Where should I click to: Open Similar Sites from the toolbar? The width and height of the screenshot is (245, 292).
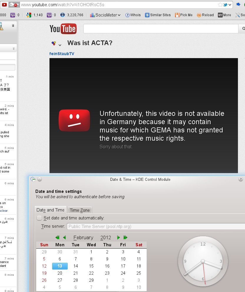coord(158,15)
